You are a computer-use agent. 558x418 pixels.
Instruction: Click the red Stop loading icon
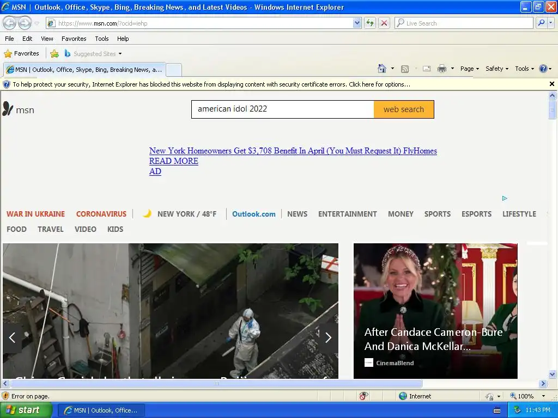click(x=384, y=23)
